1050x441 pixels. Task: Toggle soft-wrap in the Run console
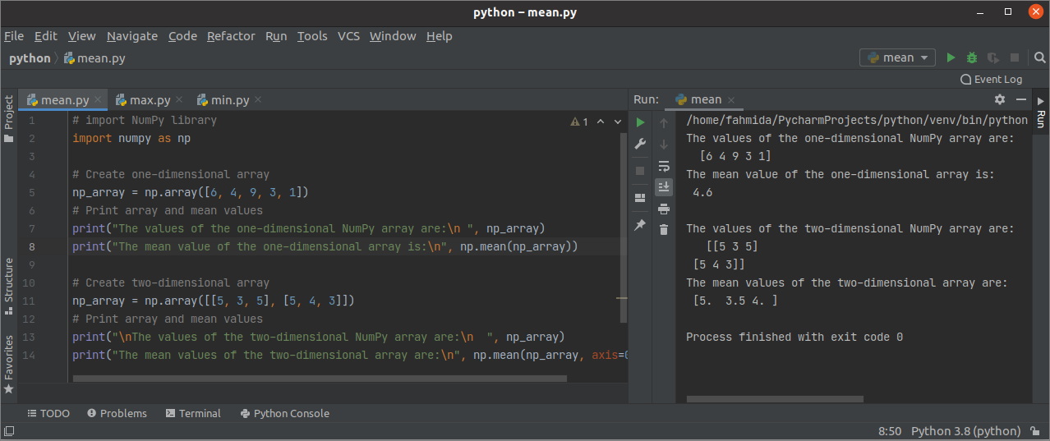pyautogui.click(x=663, y=166)
